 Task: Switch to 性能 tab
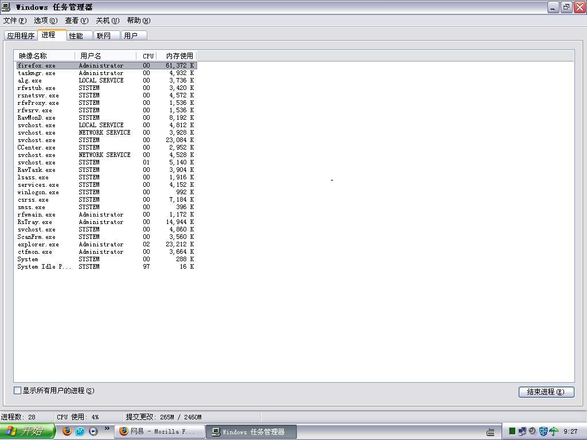[x=79, y=36]
